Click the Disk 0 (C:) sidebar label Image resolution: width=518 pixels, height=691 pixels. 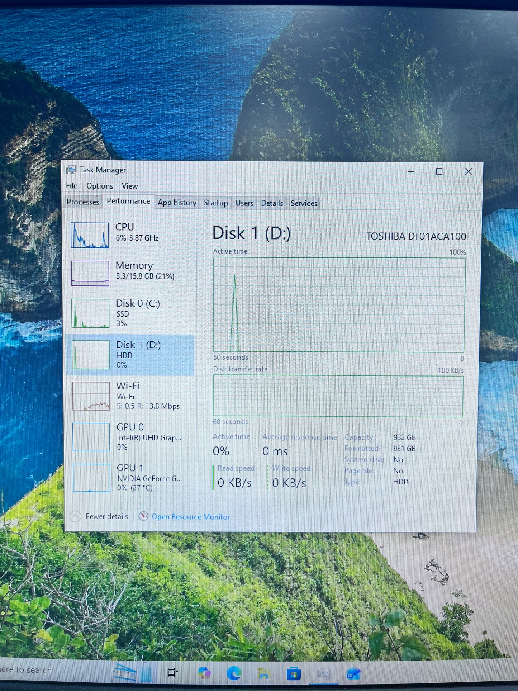click(x=138, y=303)
